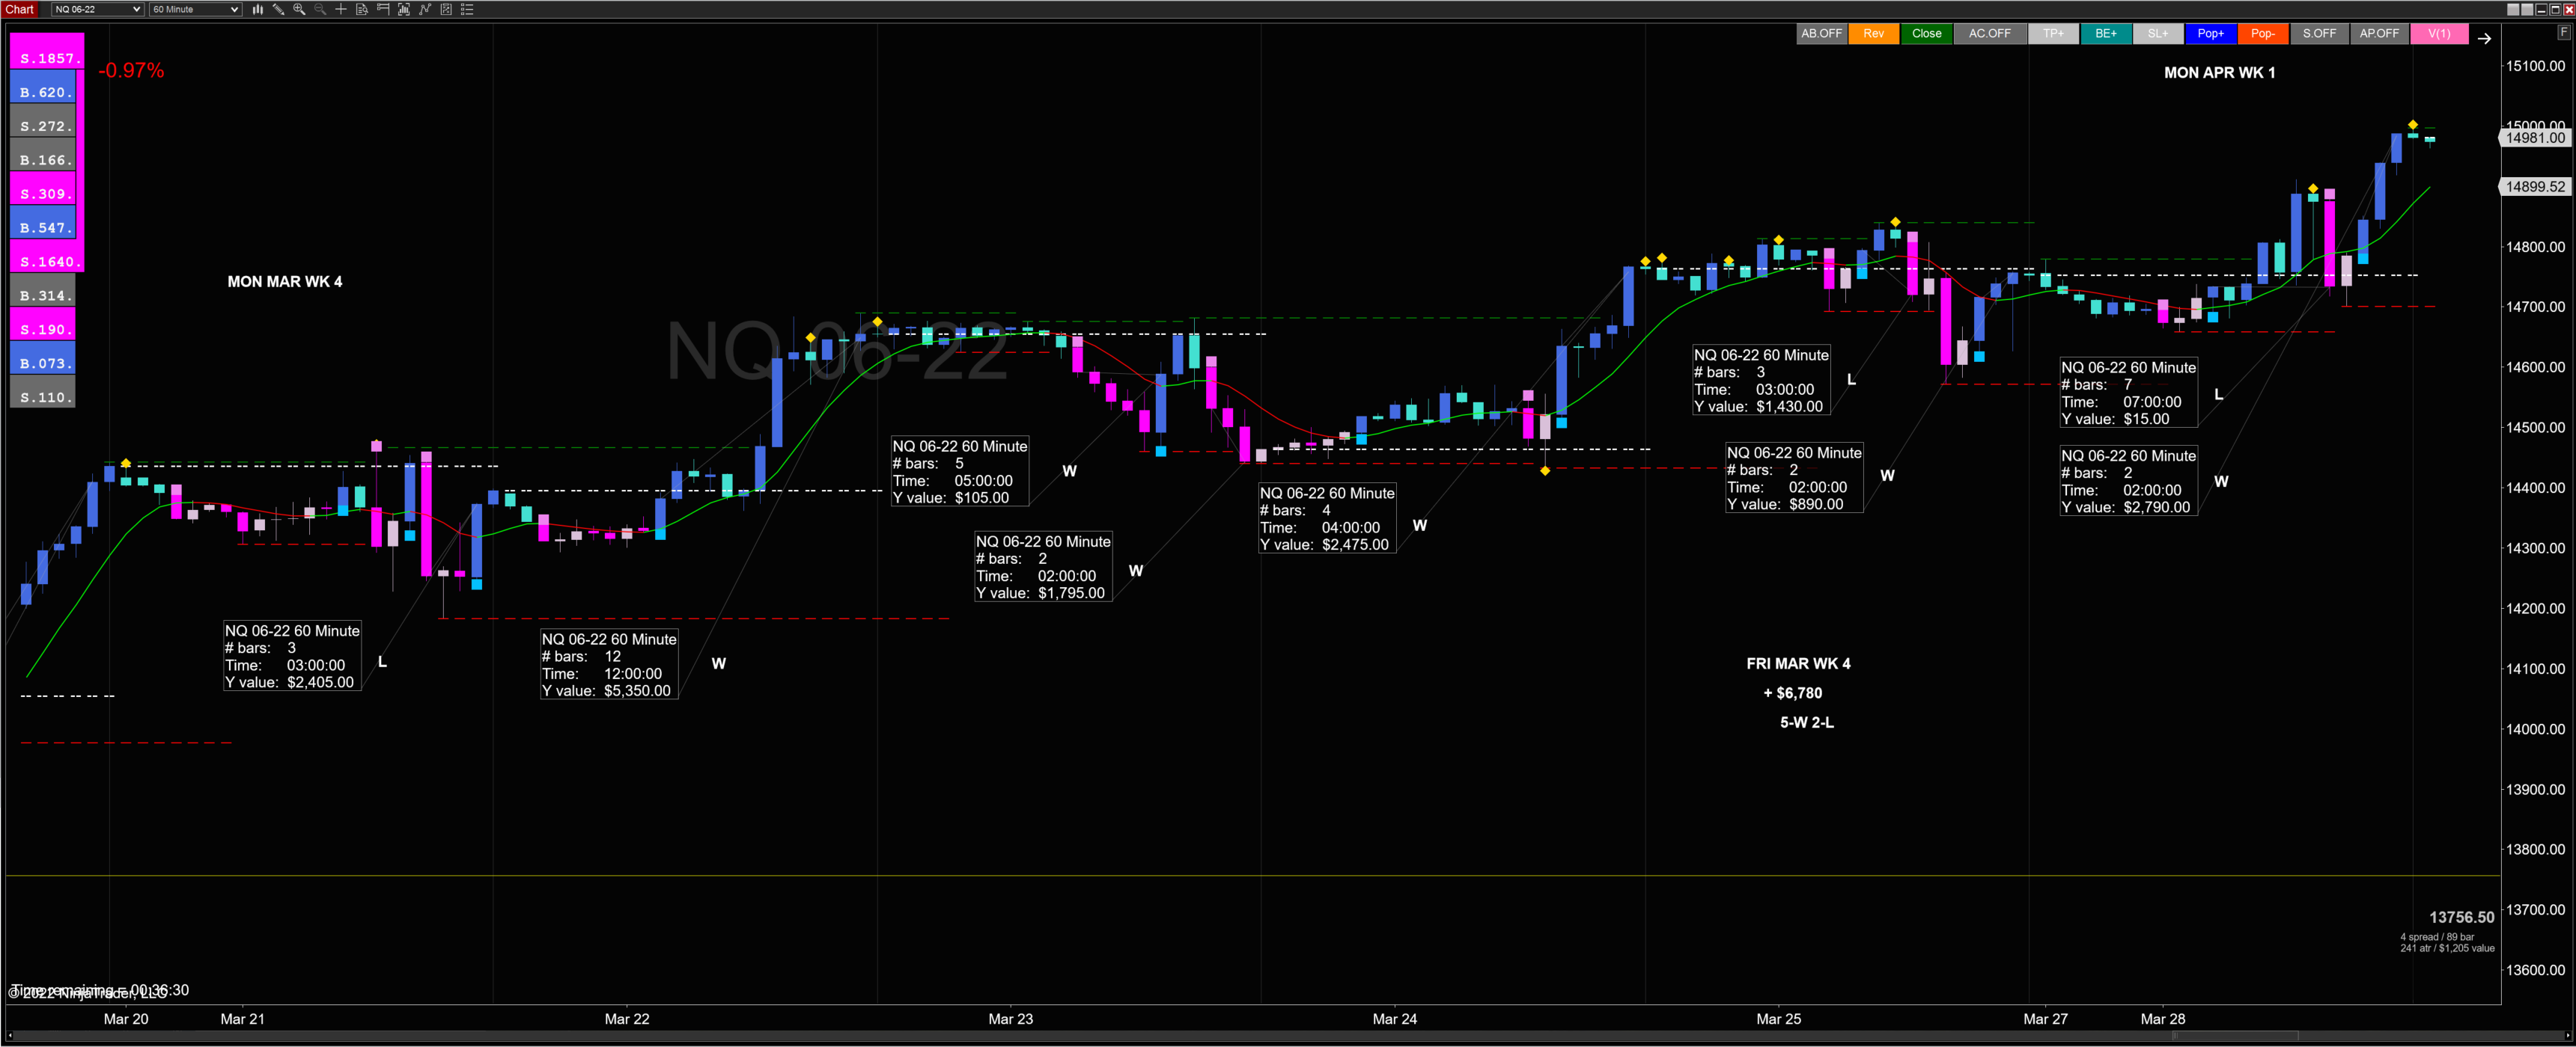Click the blue B.620 button
The height and width of the screenshot is (1047, 2576).
(43, 86)
